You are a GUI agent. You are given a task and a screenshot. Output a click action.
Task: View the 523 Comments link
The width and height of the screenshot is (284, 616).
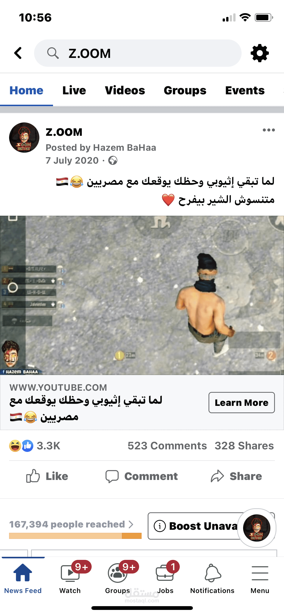[167, 446]
